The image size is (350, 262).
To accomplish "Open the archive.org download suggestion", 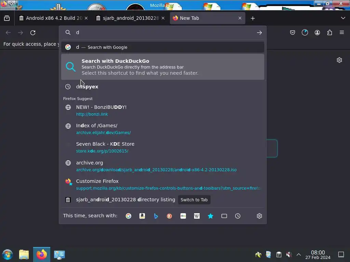I will click(162, 166).
